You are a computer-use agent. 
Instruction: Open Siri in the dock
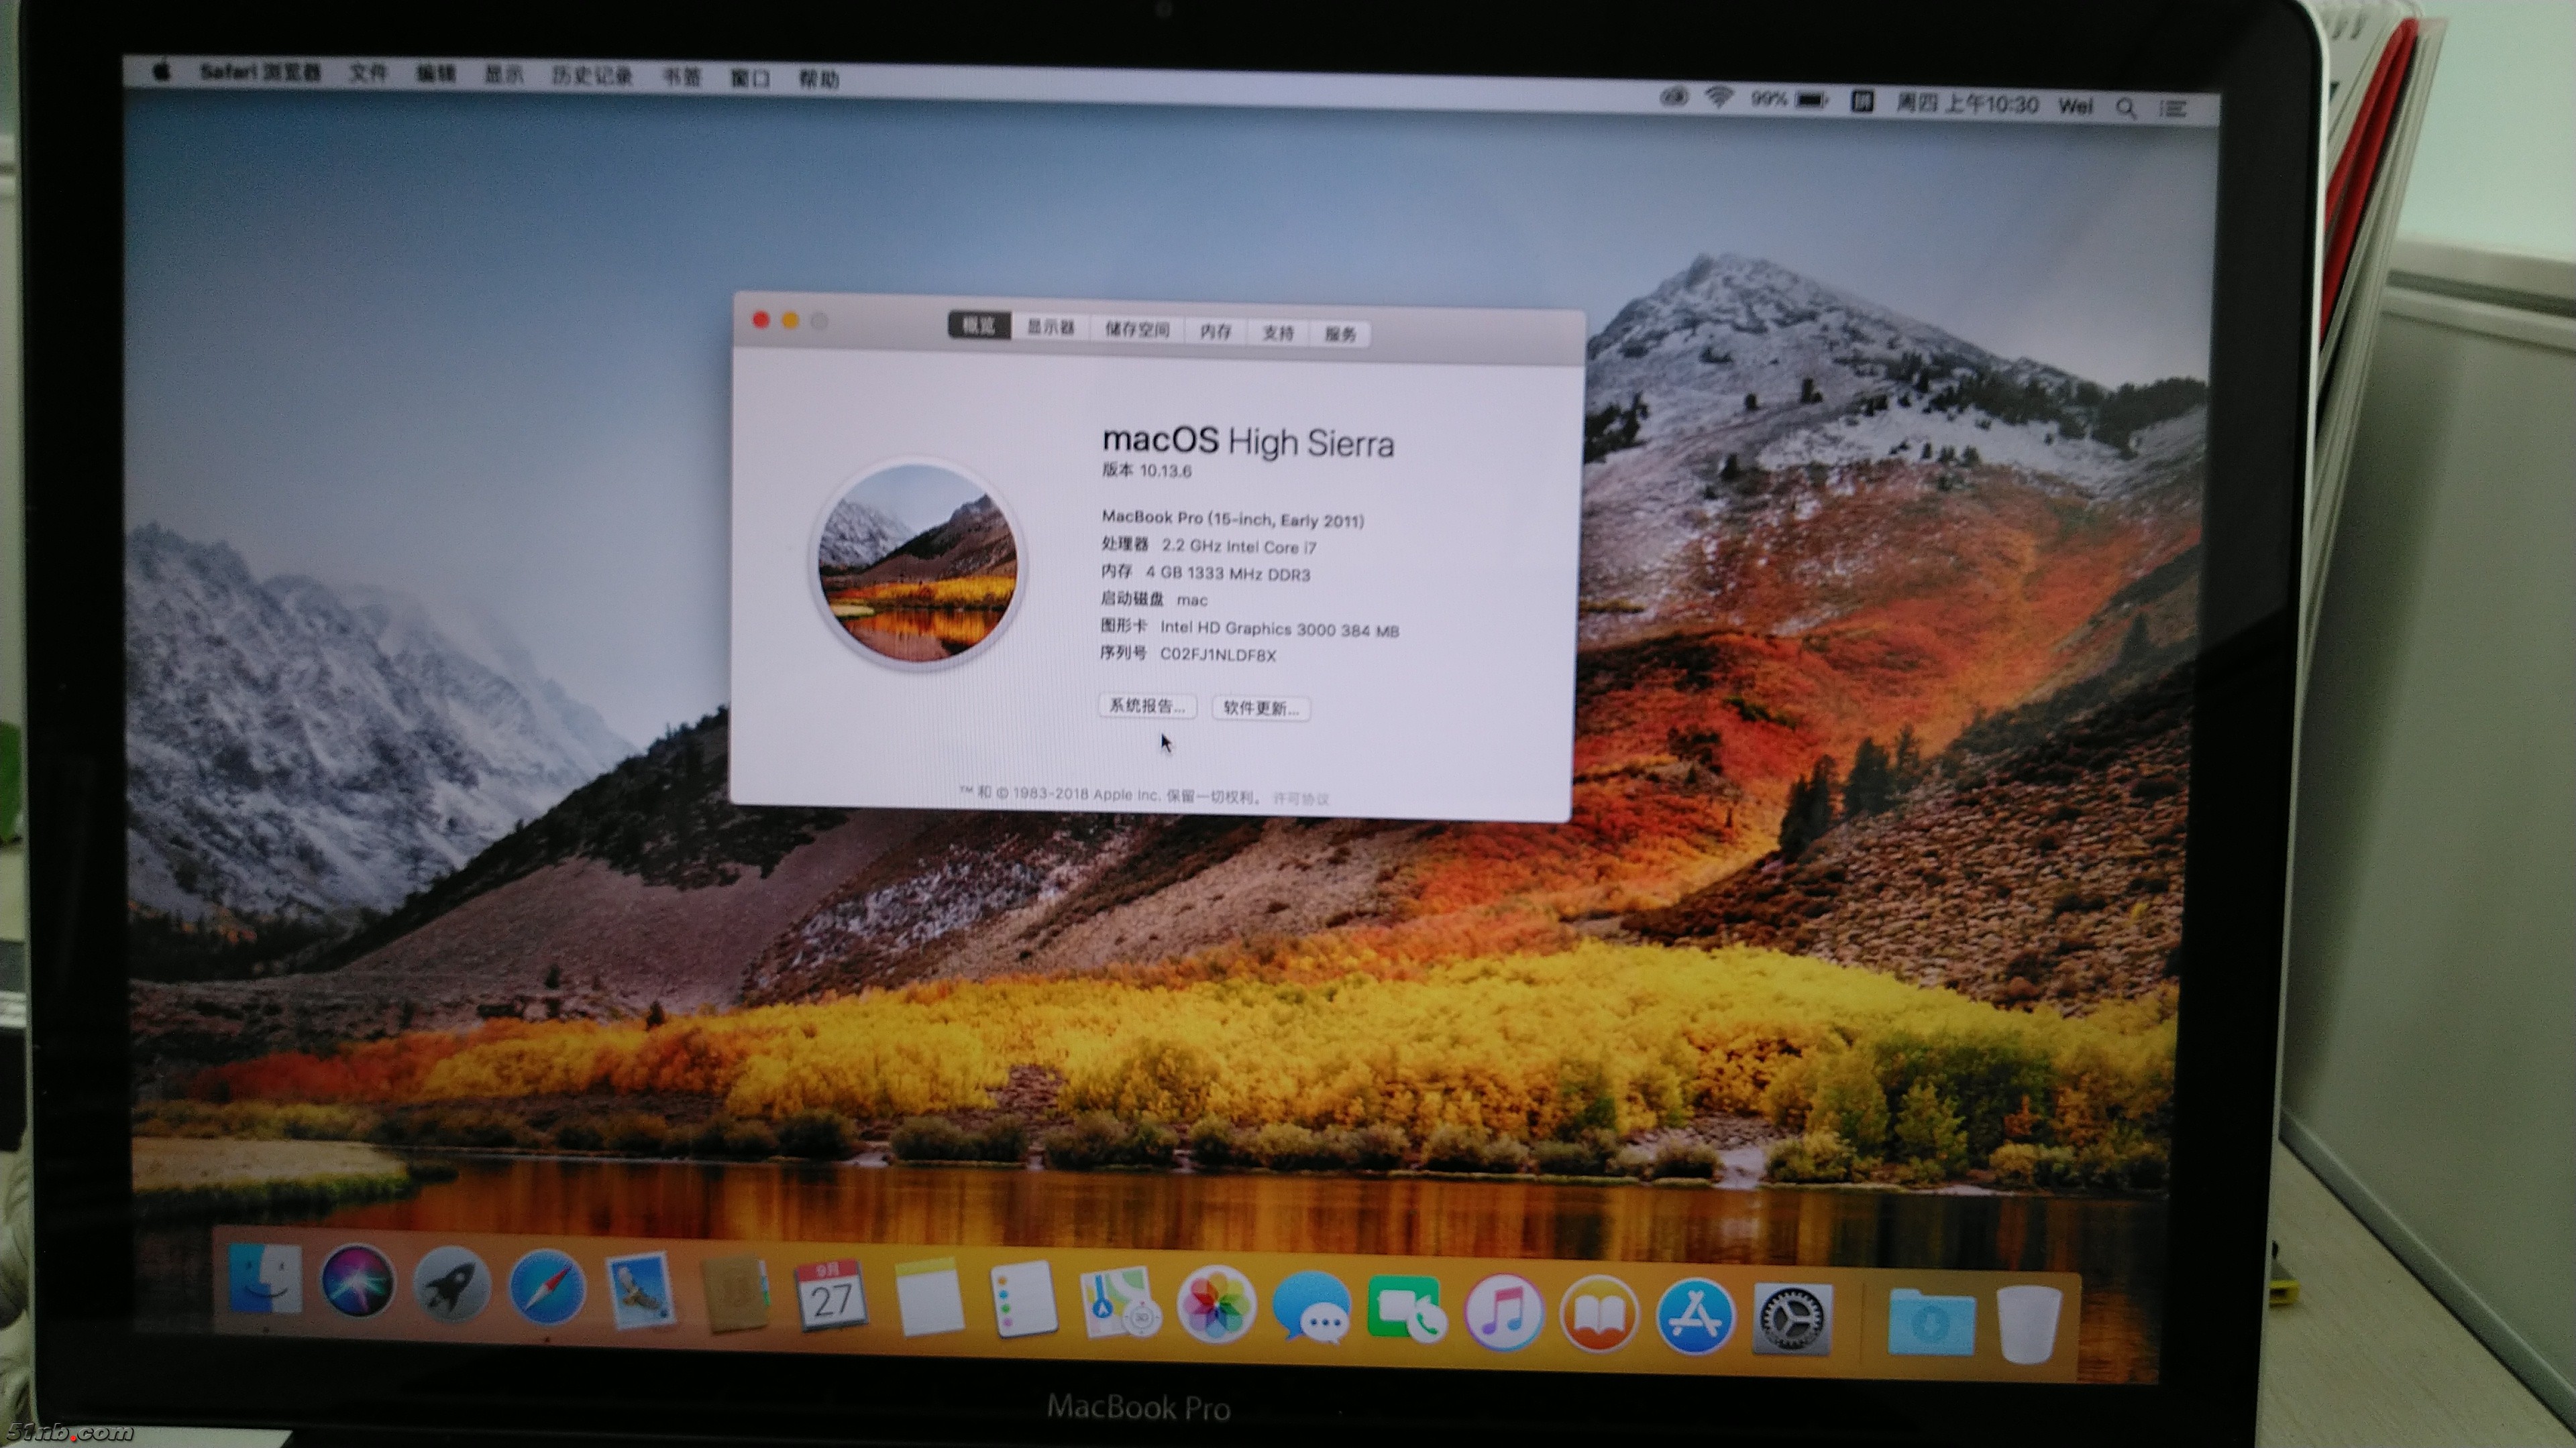point(357,1281)
